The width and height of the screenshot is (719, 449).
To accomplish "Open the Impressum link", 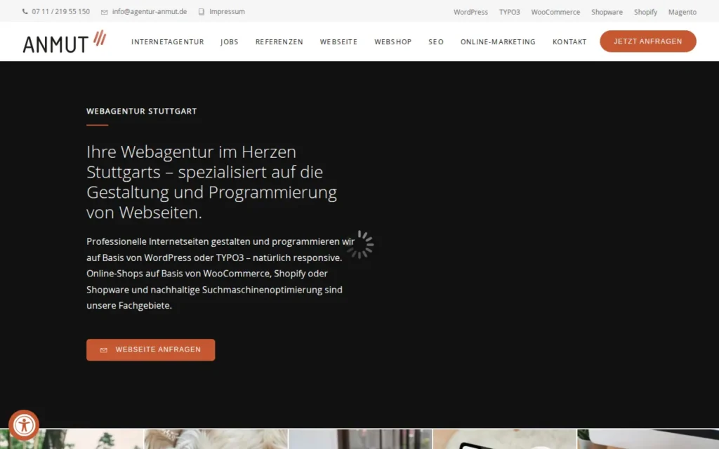I will click(x=227, y=11).
